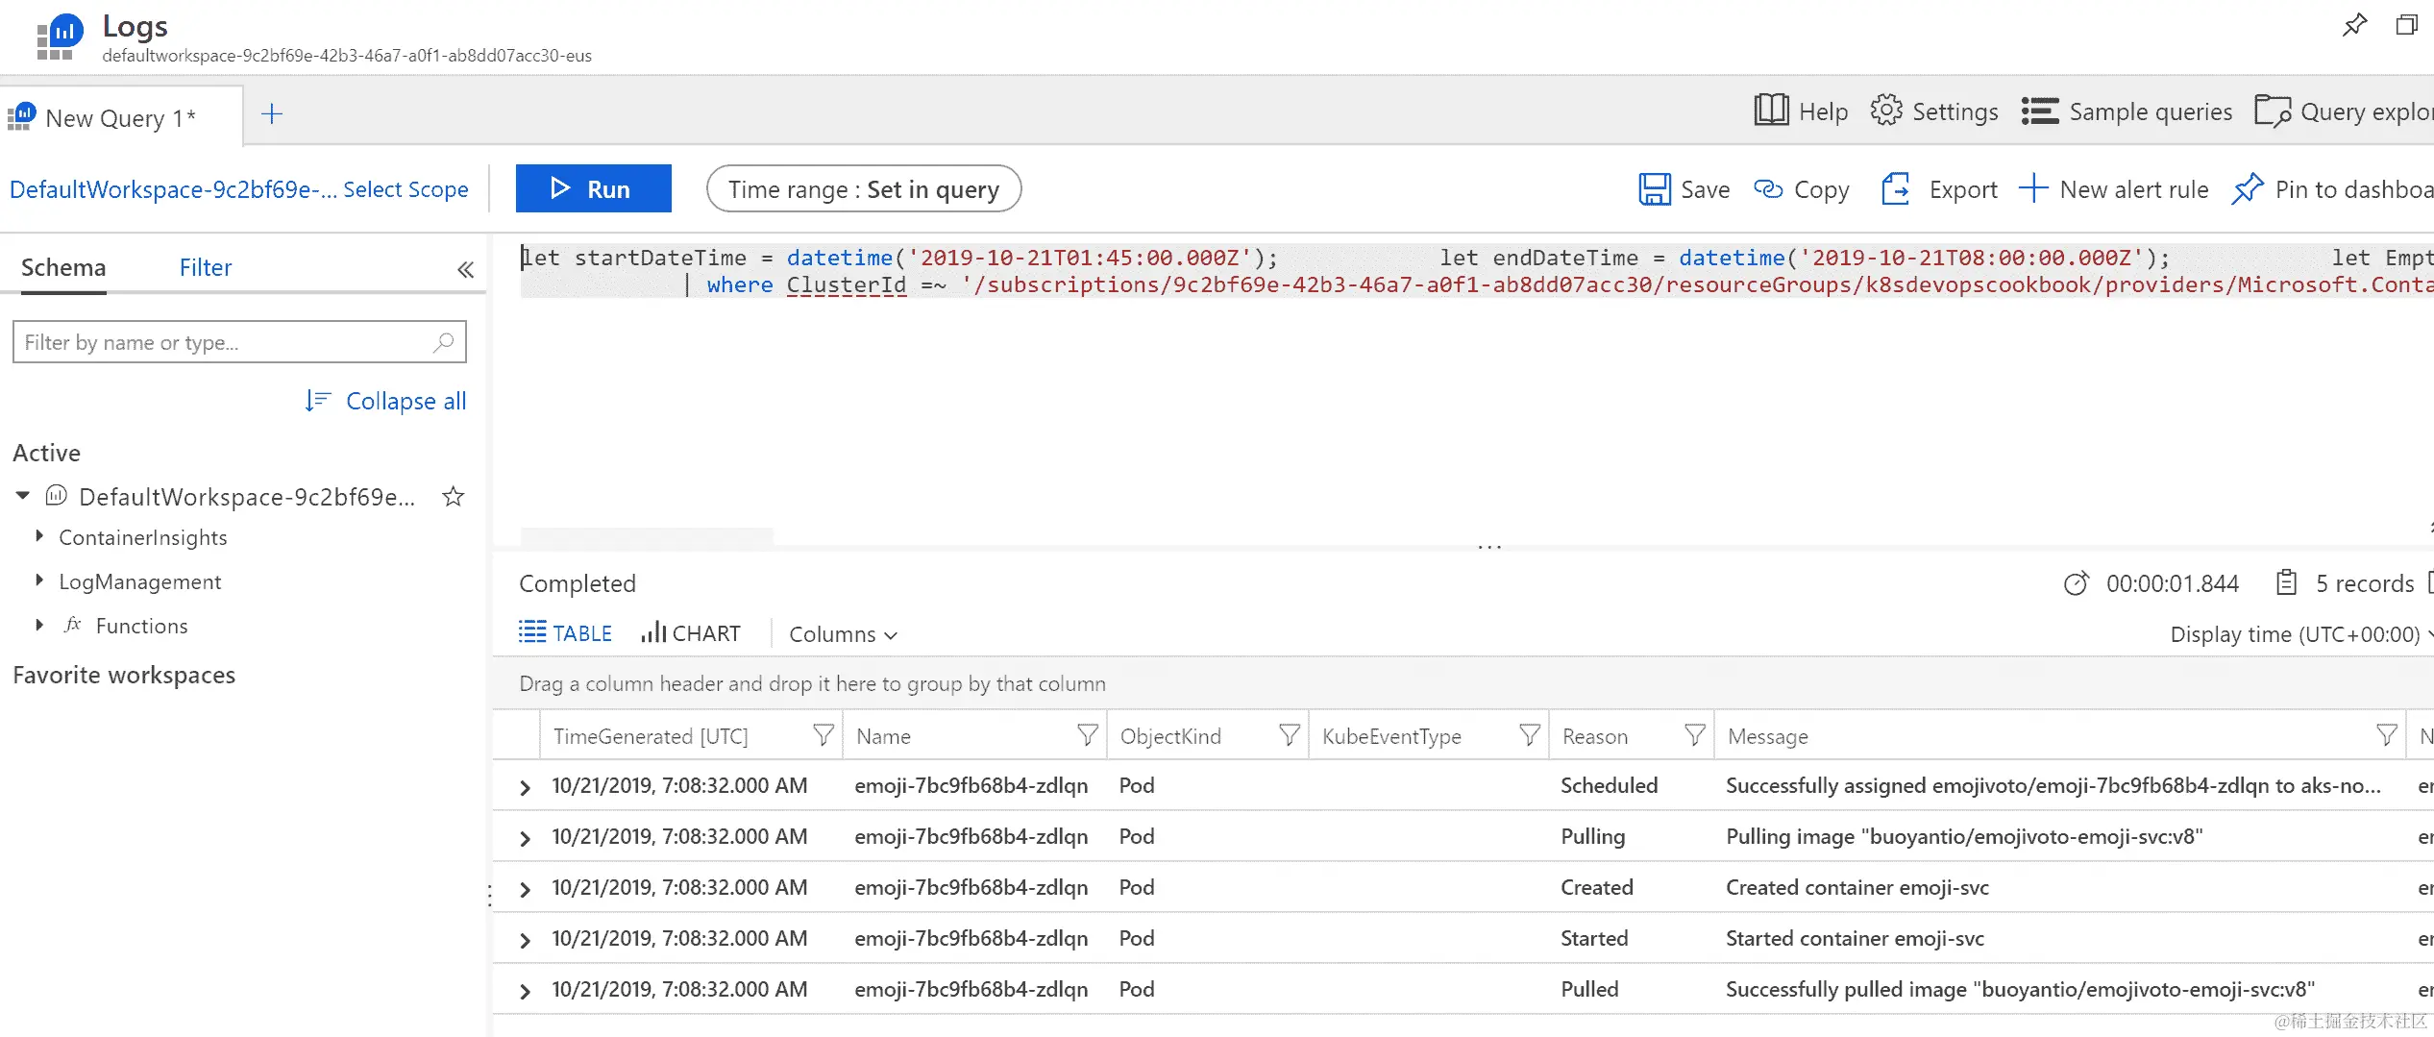Viewport: 2434px width, 1037px height.
Task: Switch to the New Query 1 tab
Action: [x=121, y=116]
